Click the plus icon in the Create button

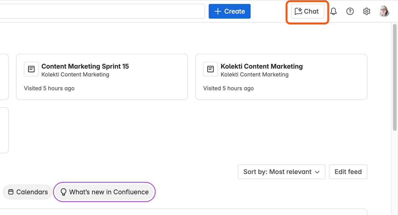218,11
